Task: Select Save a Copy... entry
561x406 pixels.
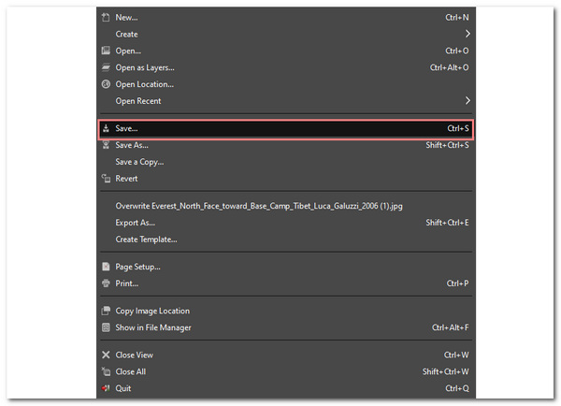Action: (286, 162)
